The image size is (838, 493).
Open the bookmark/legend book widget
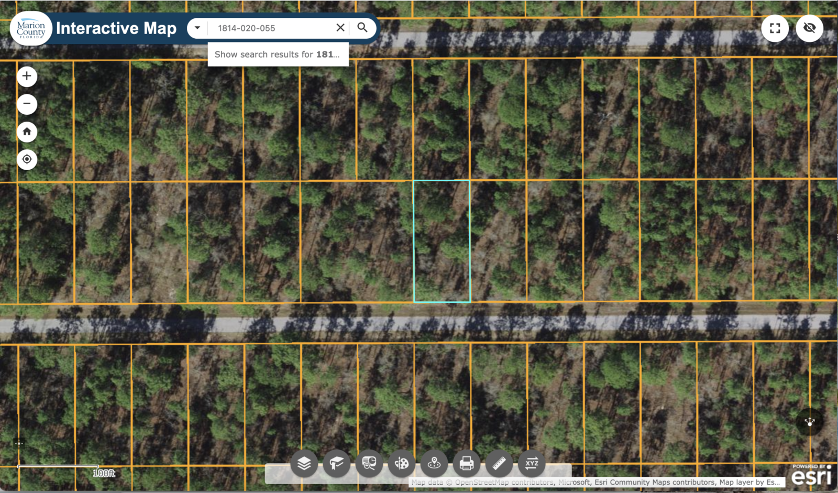pyautogui.click(x=337, y=464)
